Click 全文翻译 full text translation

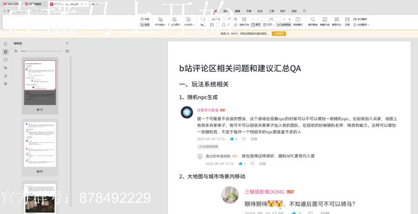(360, 19)
